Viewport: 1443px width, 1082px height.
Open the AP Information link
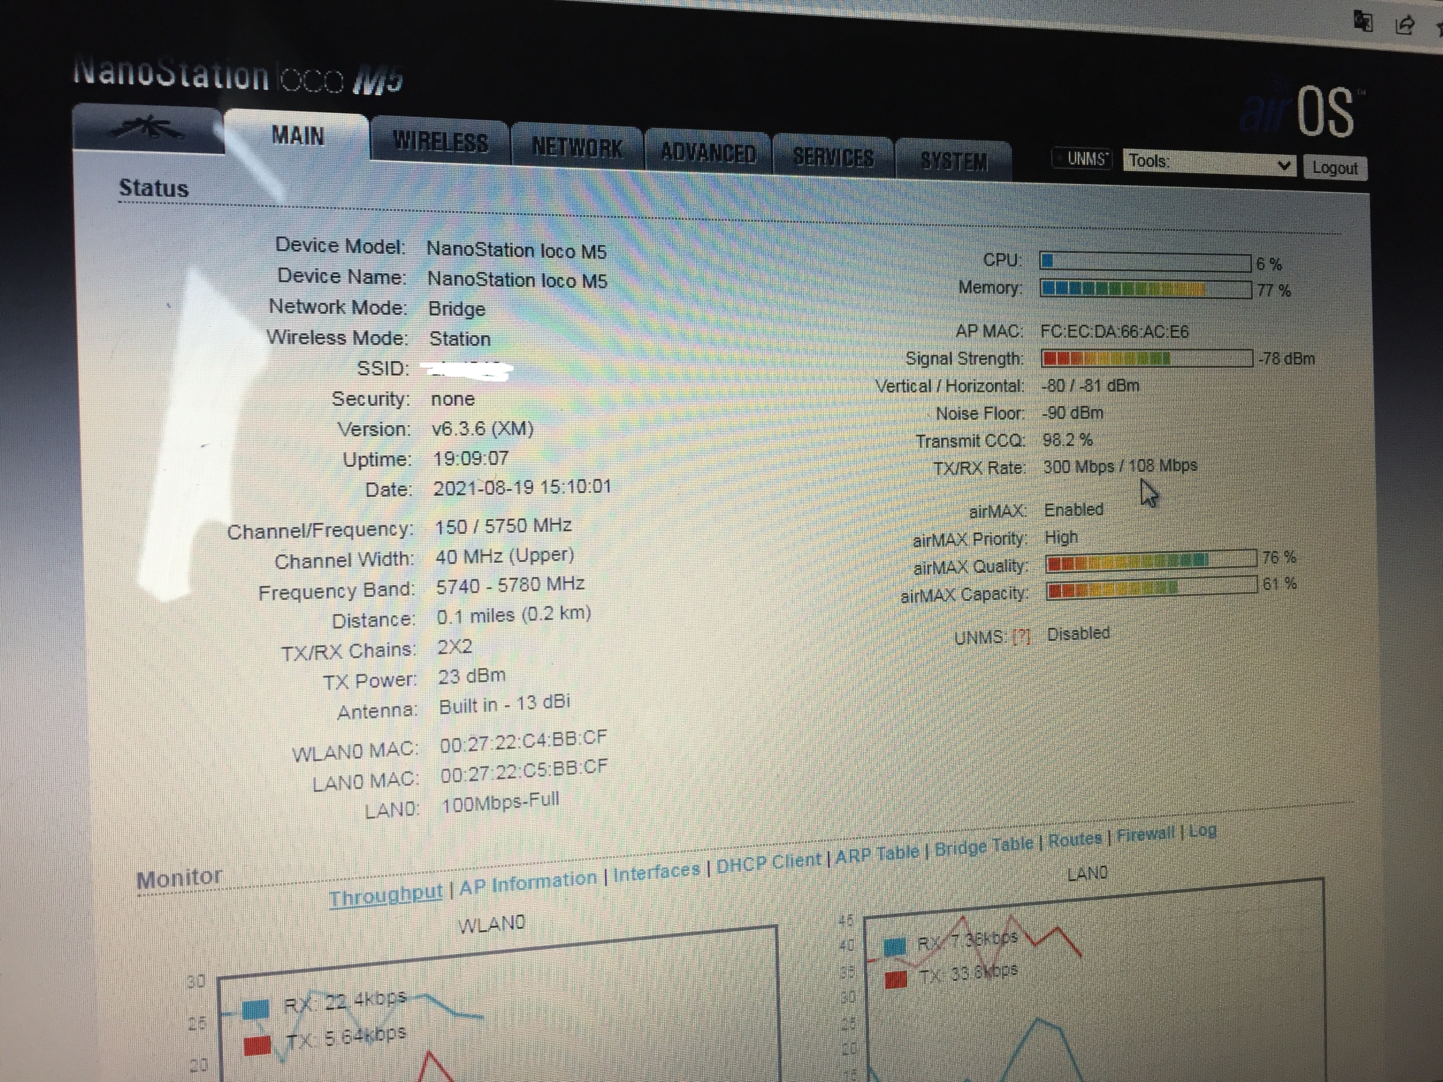[x=528, y=882]
